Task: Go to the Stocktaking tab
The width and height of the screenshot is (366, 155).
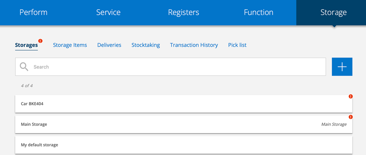Action: [145, 45]
